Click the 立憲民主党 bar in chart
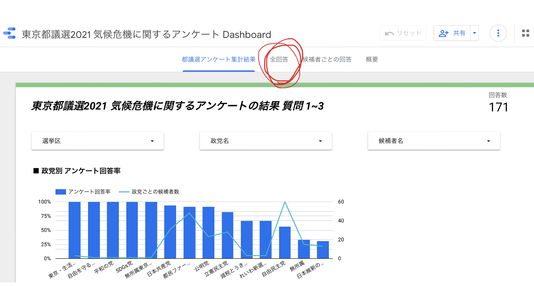Image resolution: width=534 pixels, height=286 pixels. click(227, 235)
